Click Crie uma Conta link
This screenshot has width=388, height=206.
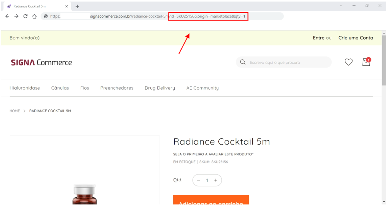coord(356,38)
